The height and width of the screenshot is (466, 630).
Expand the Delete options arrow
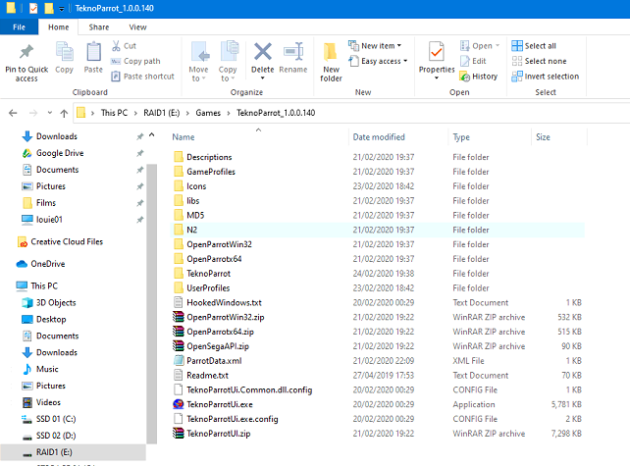(x=263, y=78)
